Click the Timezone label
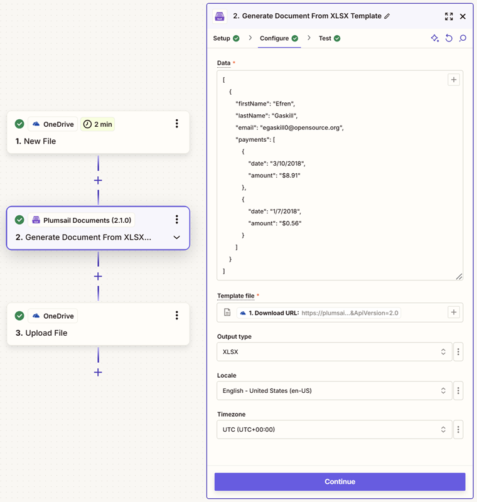Image resolution: width=477 pixels, height=502 pixels. point(231,414)
